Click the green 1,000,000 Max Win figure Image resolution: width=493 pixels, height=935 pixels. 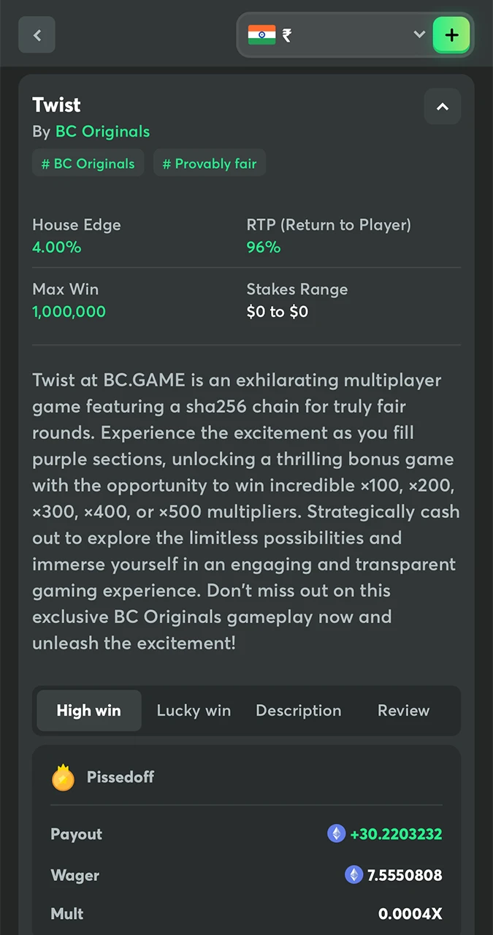(x=69, y=311)
